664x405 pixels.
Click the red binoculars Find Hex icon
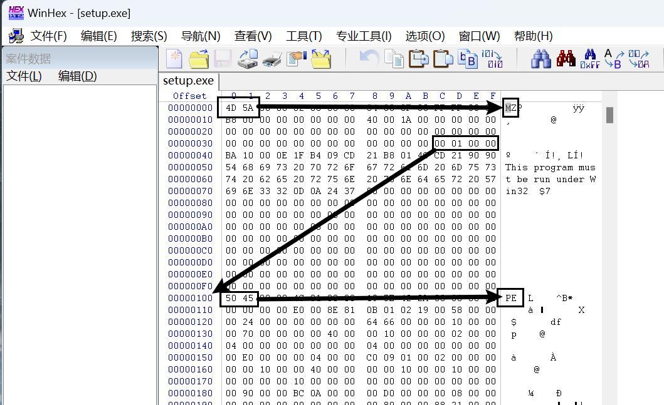click(566, 58)
